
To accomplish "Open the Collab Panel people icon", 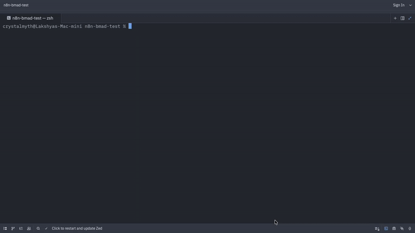I will pos(29,228).
